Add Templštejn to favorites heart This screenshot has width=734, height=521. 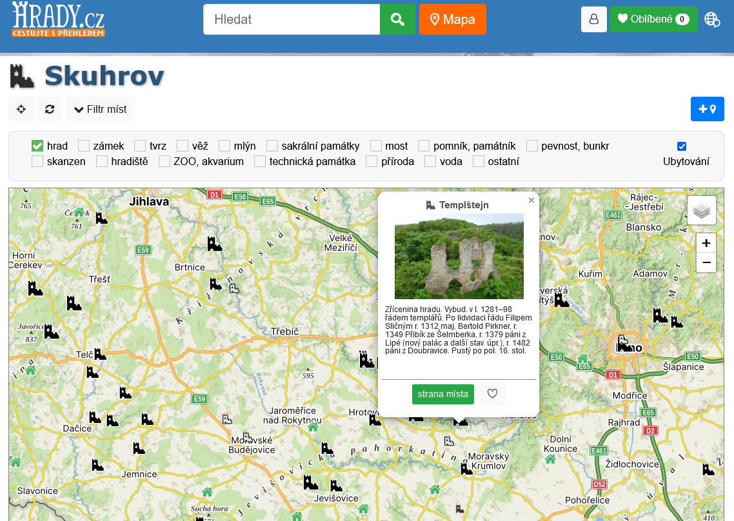tap(492, 394)
